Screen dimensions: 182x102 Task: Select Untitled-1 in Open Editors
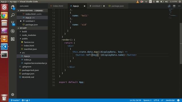[x=32, y=21]
